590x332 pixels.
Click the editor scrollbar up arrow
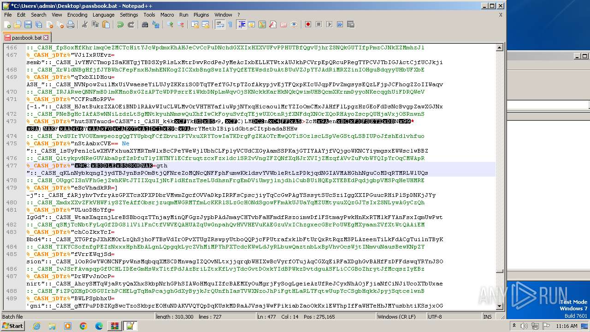[499, 47]
